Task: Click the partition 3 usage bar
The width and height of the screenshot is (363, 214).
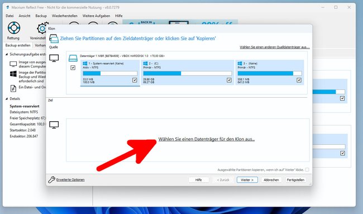Action: click(270, 73)
